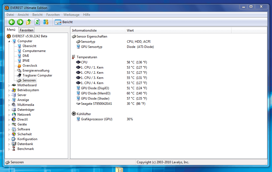
Task: Click the Overclock flame icon
Action: click(19, 66)
